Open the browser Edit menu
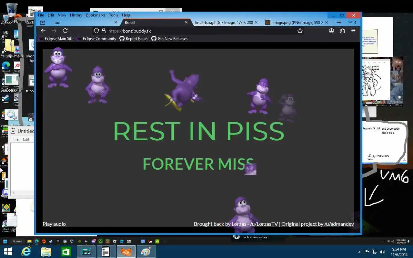This screenshot has width=413, height=258. click(51, 15)
